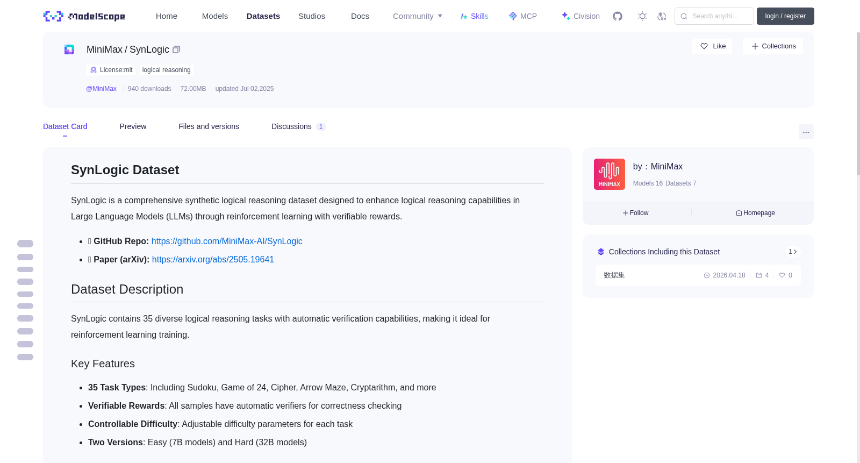Click the dataset avatar icon beside MiniMax/SynLogic
The image size is (860, 463).
click(x=69, y=49)
